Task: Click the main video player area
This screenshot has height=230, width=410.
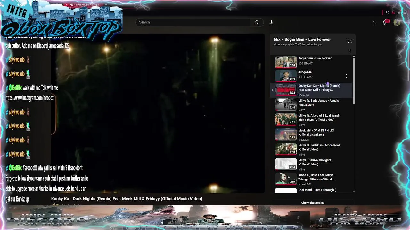Action: pyautogui.click(x=159, y=113)
